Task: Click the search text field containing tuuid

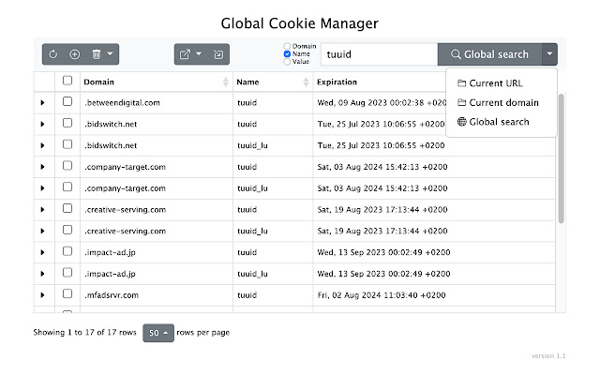Action: (x=379, y=54)
